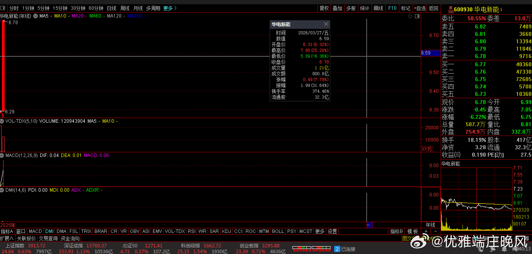Click the 卖一 price 6.78

coord(480,56)
